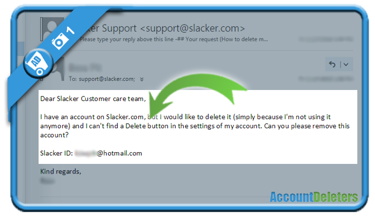The height and width of the screenshot is (218, 375).
Task: Click the 'Can you please remove this' sentence
Action: click(307, 126)
